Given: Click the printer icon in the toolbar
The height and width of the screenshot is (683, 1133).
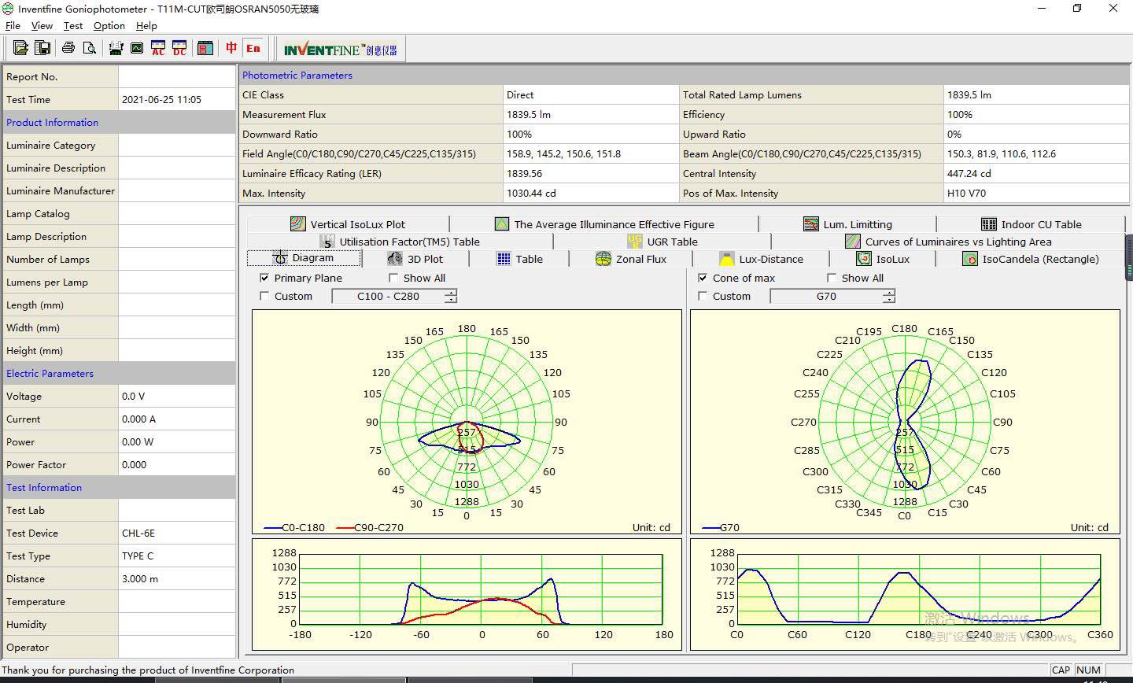Looking at the screenshot, I should pyautogui.click(x=68, y=48).
